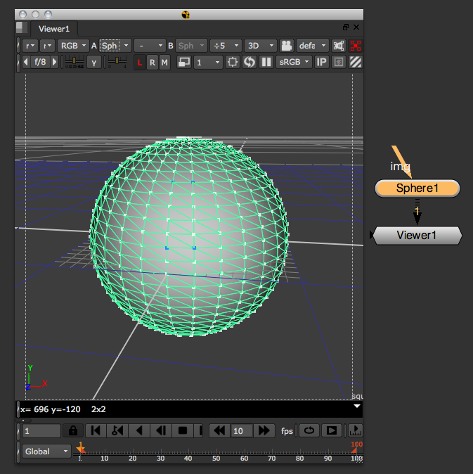Viewport: 473px width, 474px height.
Task: Enable the red L channel button
Action: click(139, 63)
